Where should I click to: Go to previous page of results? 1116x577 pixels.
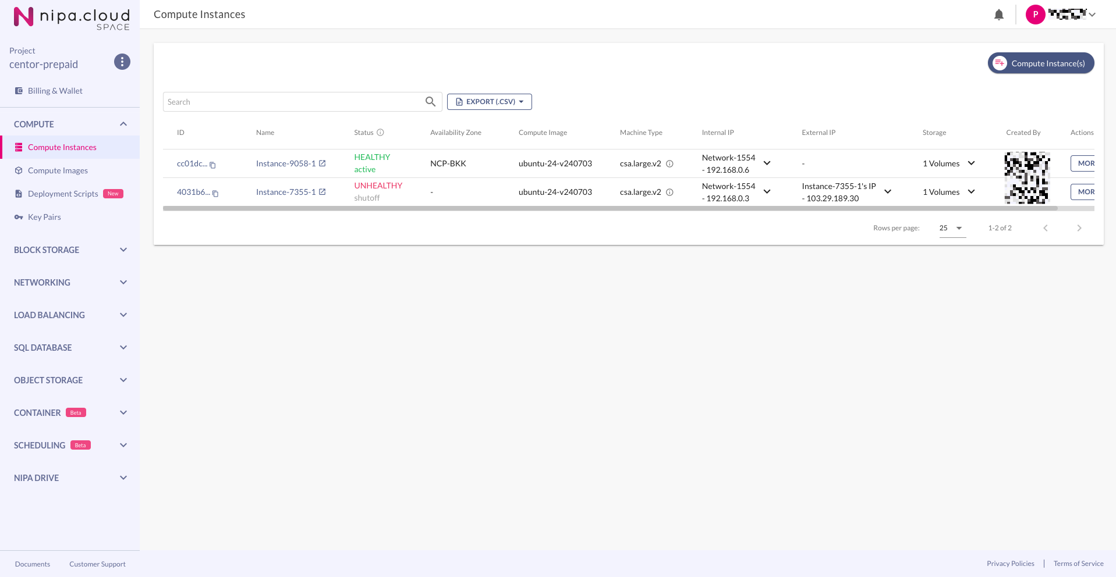pos(1046,228)
